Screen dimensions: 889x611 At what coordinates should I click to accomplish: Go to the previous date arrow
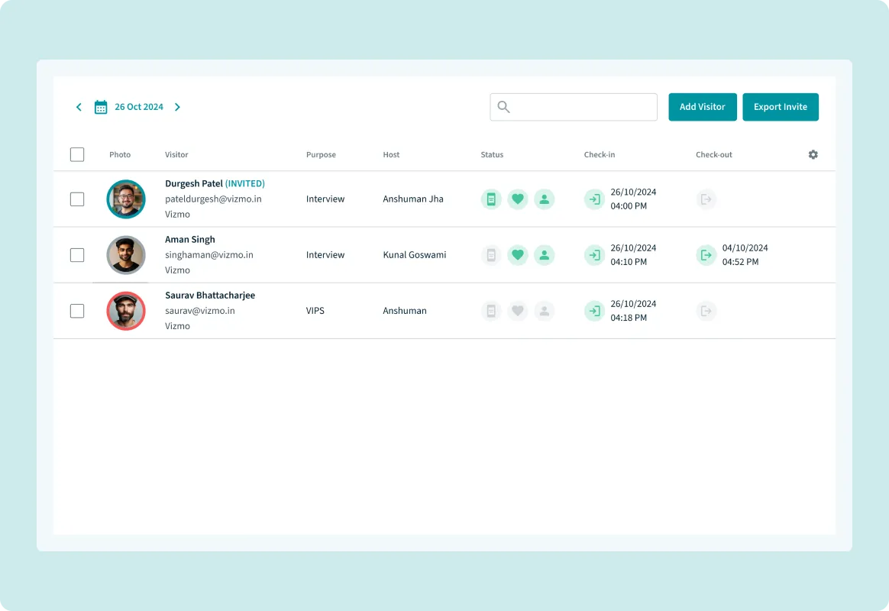79,107
